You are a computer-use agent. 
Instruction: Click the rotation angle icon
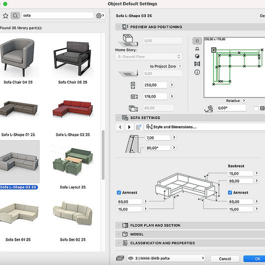click(x=208, y=108)
